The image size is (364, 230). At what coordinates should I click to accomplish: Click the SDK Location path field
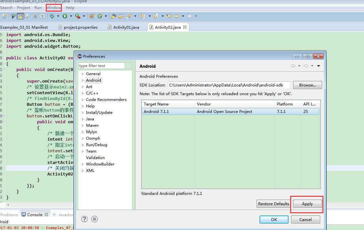229,85
